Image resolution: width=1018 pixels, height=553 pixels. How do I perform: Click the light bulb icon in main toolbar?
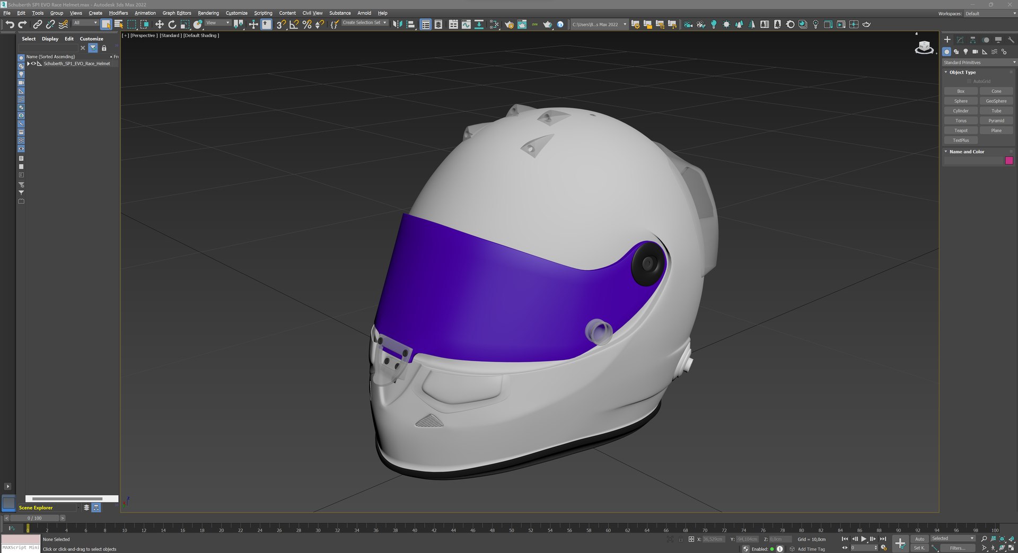pos(714,24)
